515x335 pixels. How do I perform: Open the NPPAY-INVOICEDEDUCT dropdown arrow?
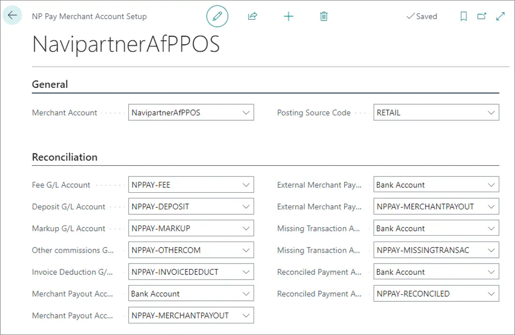coord(246,272)
